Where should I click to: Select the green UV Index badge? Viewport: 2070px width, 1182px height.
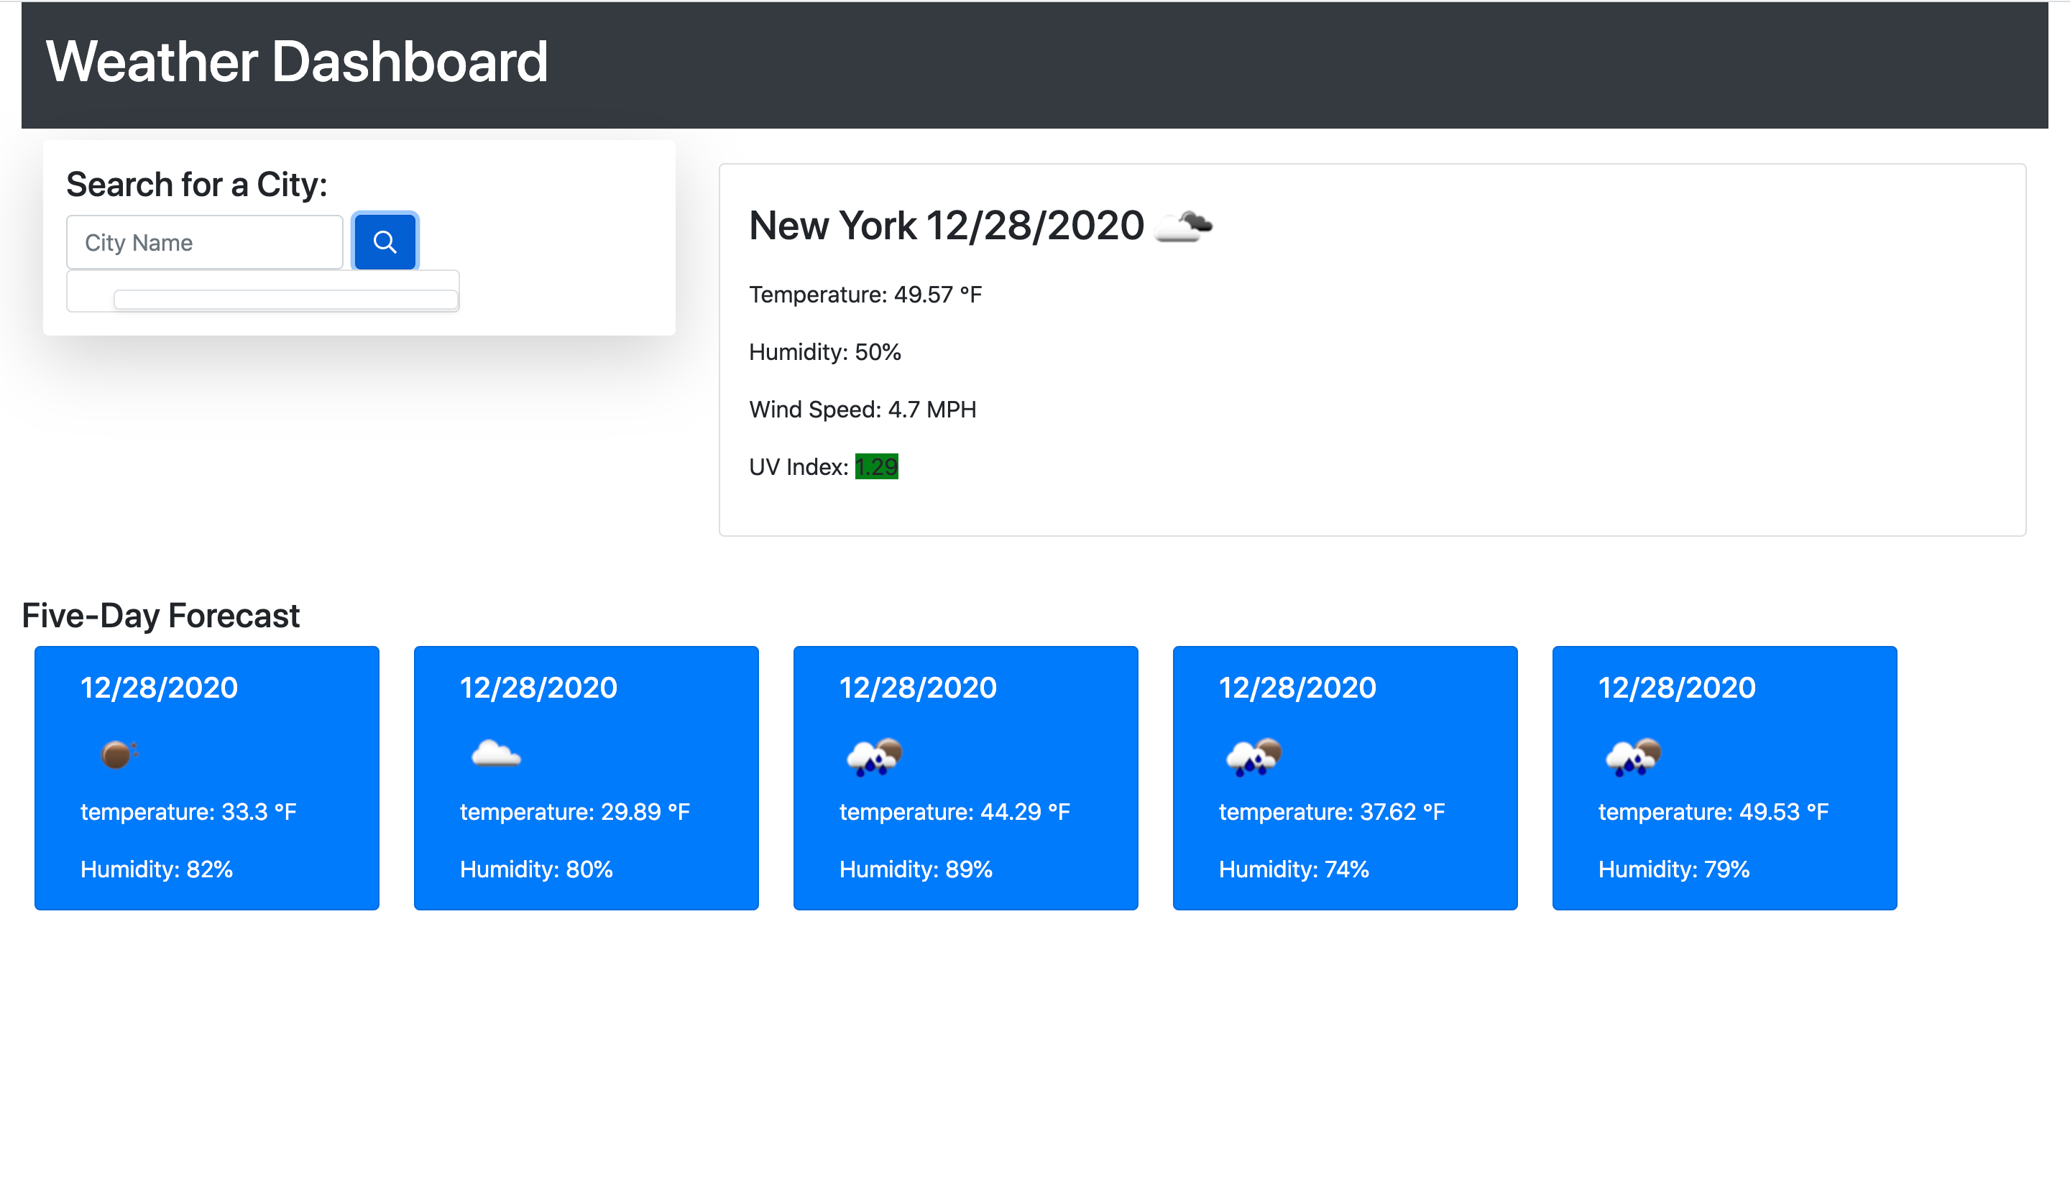875,467
